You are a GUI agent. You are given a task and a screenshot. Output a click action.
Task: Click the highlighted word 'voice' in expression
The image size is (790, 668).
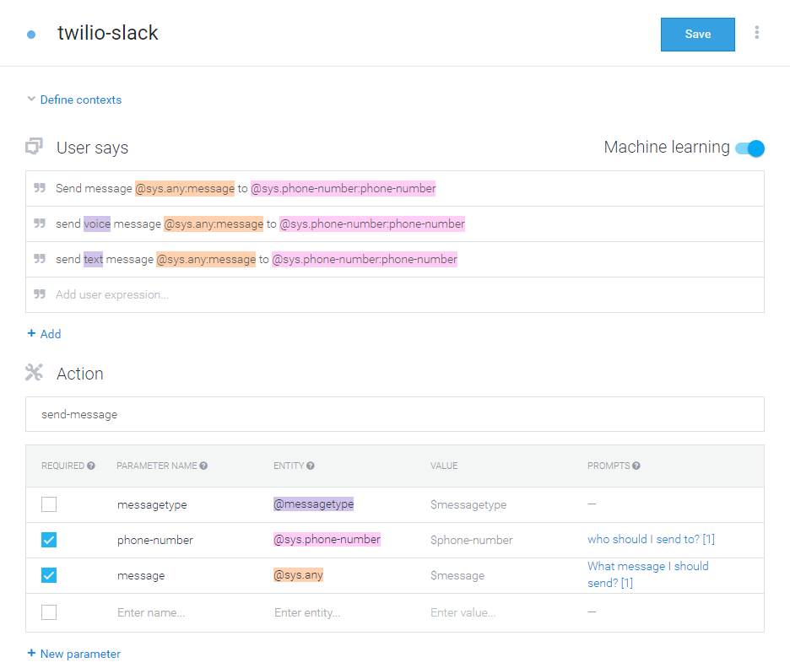[x=97, y=224]
